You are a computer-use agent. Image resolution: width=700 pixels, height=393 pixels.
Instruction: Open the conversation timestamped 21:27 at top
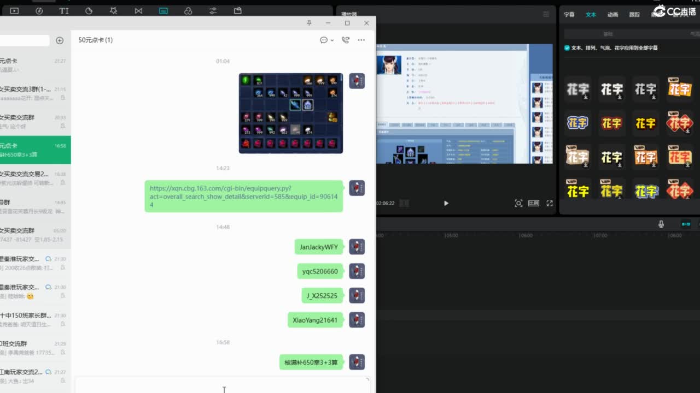pos(35,65)
